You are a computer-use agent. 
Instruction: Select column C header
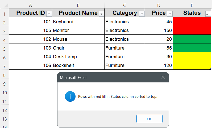124,5
